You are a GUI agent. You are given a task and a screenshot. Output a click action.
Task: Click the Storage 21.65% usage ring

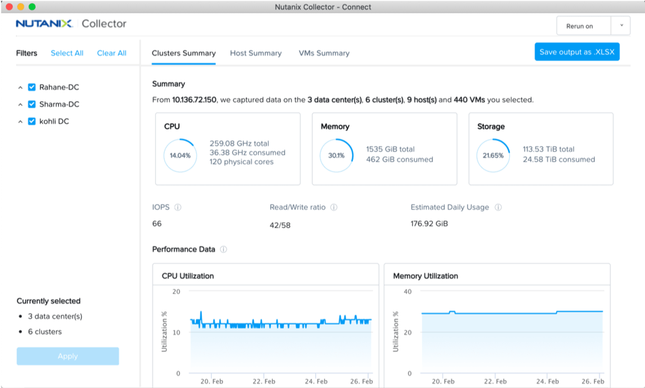(x=493, y=155)
